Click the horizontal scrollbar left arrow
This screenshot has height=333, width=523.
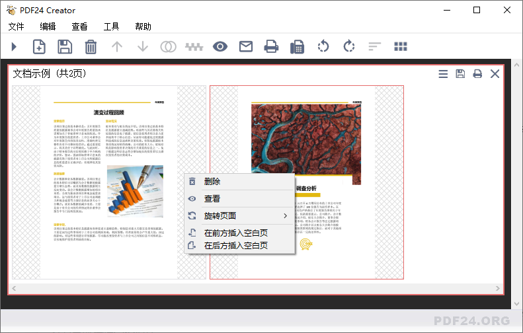14,288
